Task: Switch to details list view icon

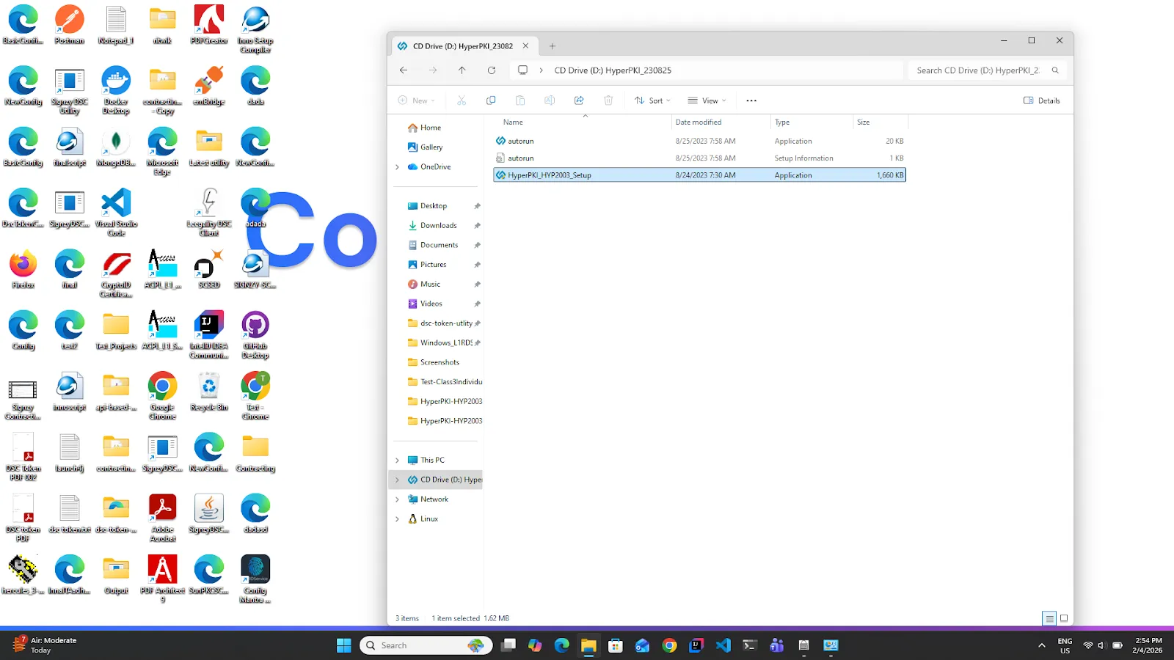Action: (1049, 618)
